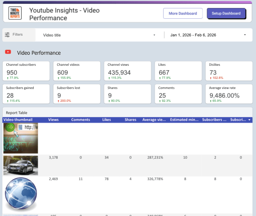Sort by Likes column header
The image size is (256, 216).
tap(106, 120)
